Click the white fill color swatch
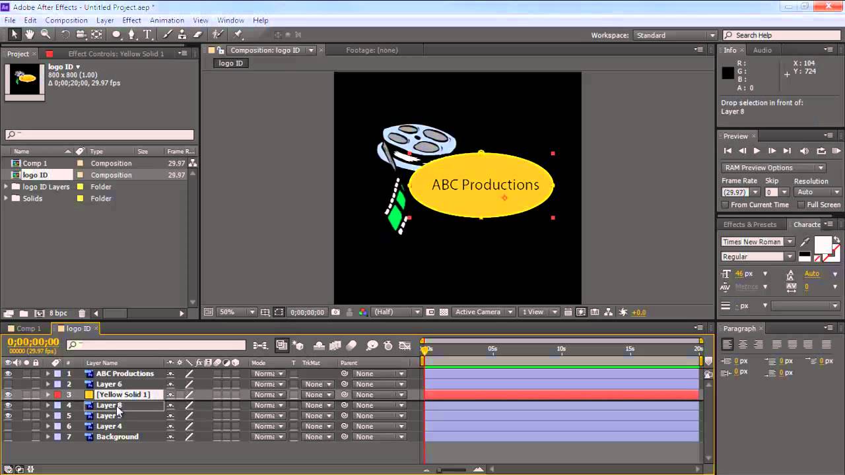Image resolution: width=845 pixels, height=475 pixels. [823, 245]
